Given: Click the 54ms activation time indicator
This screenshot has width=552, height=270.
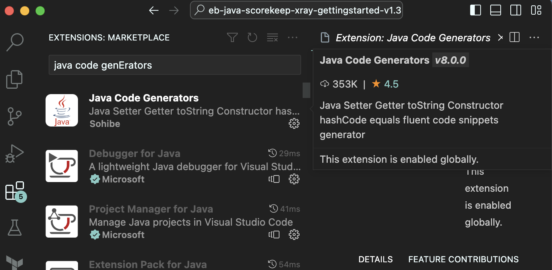Looking at the screenshot, I should (x=284, y=265).
